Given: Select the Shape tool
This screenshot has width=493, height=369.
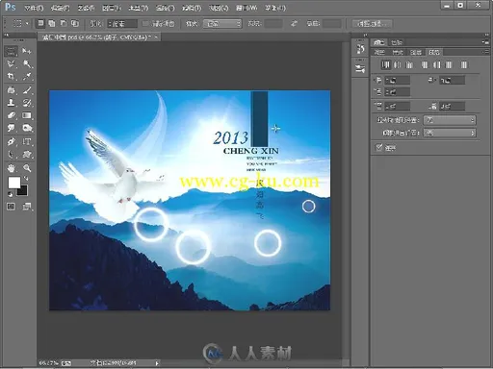Looking at the screenshot, I should (27, 155).
